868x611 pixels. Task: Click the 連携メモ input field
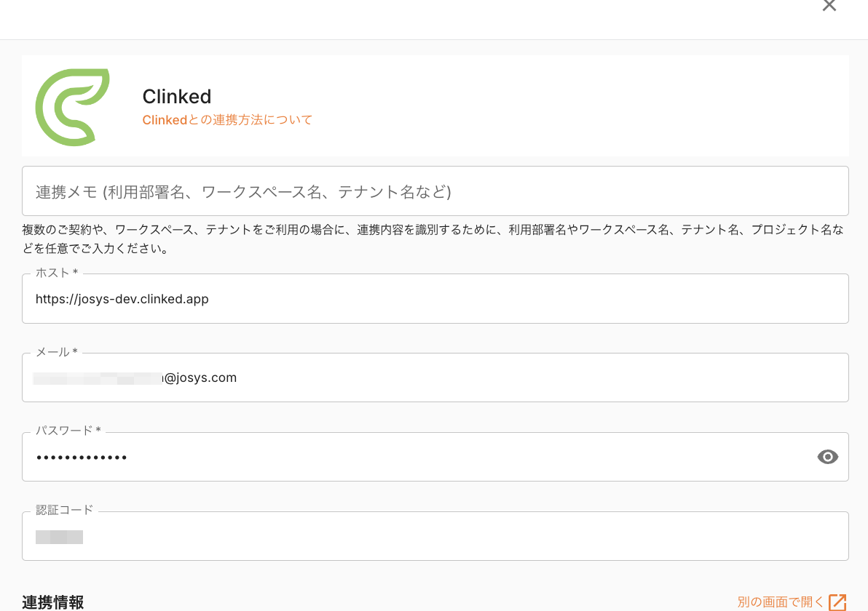tap(435, 191)
